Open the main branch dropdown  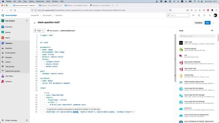[x=39, y=30]
